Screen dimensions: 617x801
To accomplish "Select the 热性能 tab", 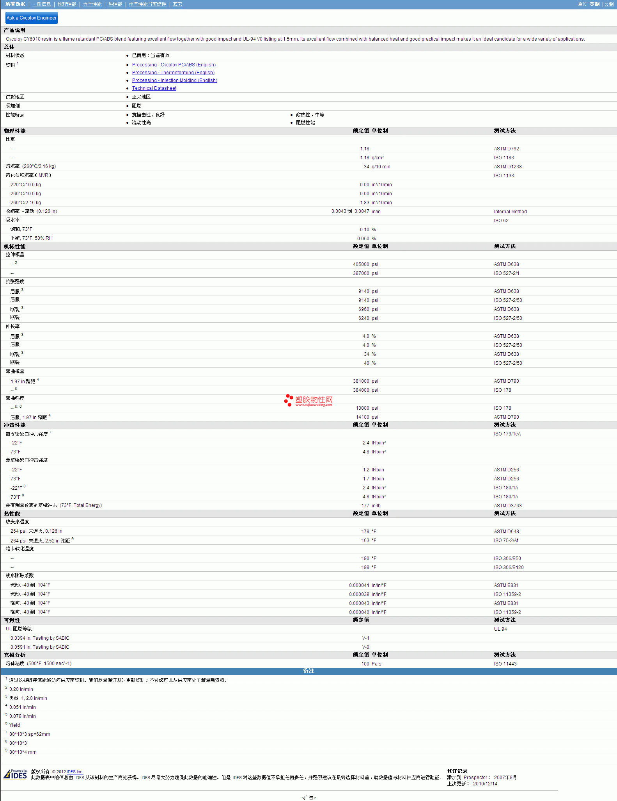I will [115, 4].
